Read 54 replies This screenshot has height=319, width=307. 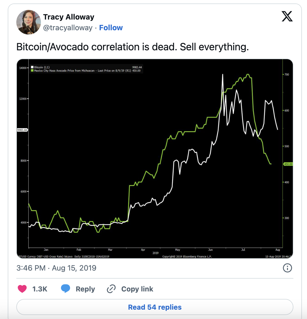tap(155, 307)
